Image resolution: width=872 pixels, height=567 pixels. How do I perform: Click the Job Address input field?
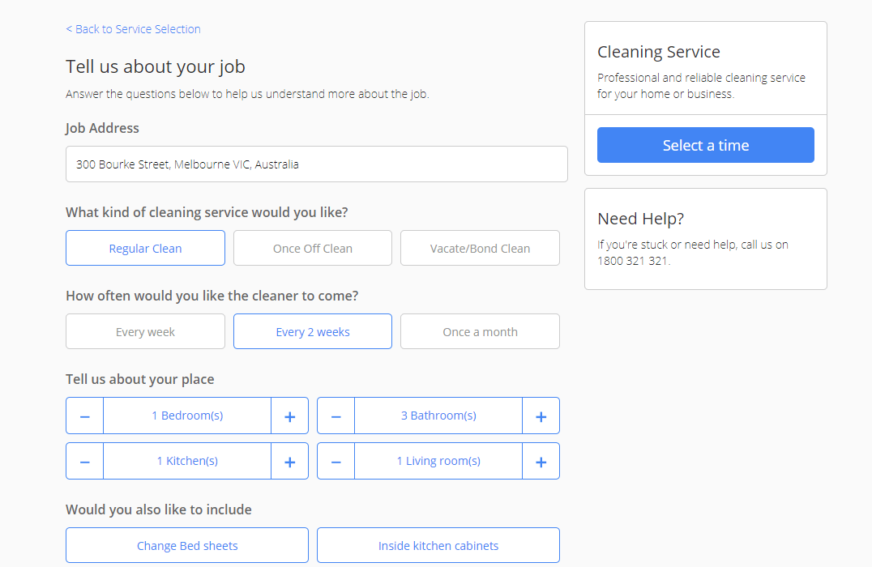coord(316,164)
